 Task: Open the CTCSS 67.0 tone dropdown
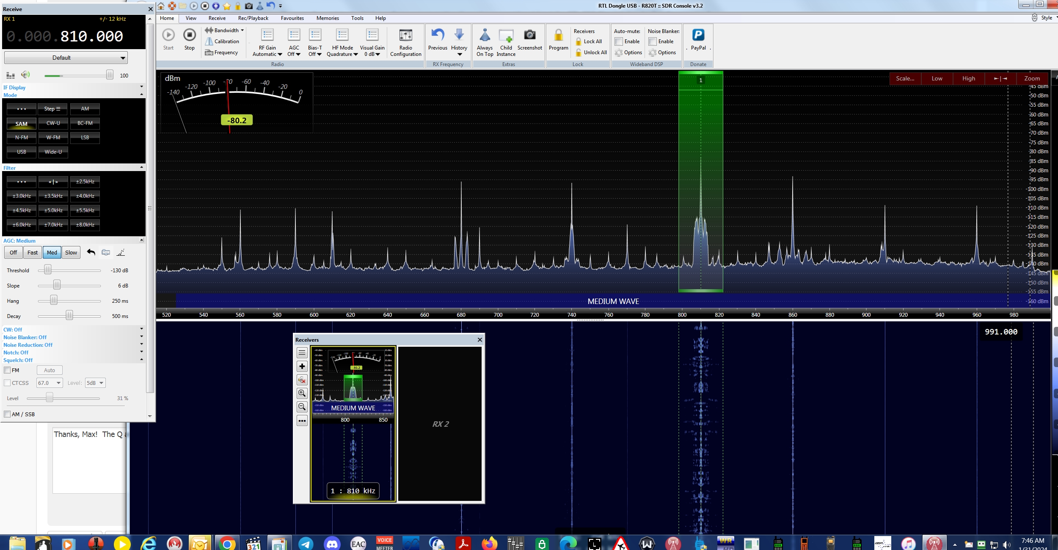tap(50, 383)
